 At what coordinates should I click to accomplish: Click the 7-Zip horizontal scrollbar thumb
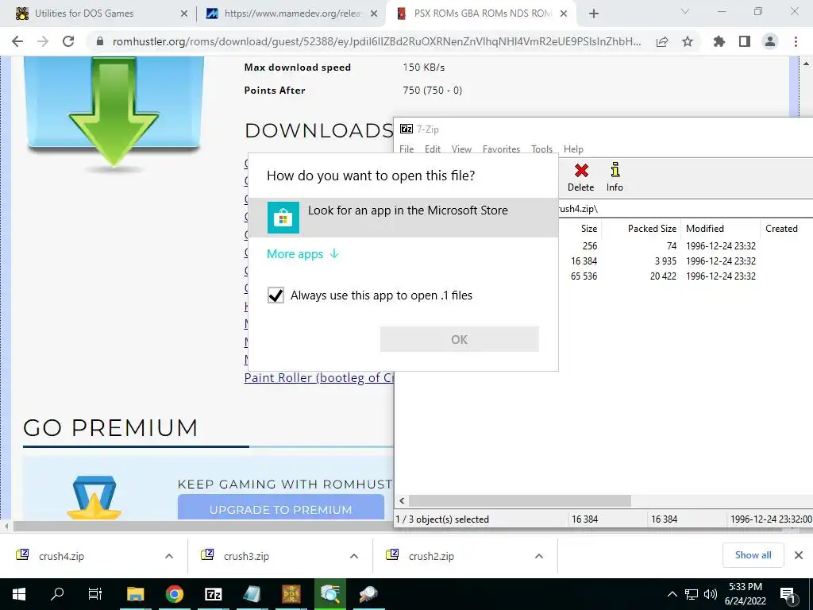520,500
